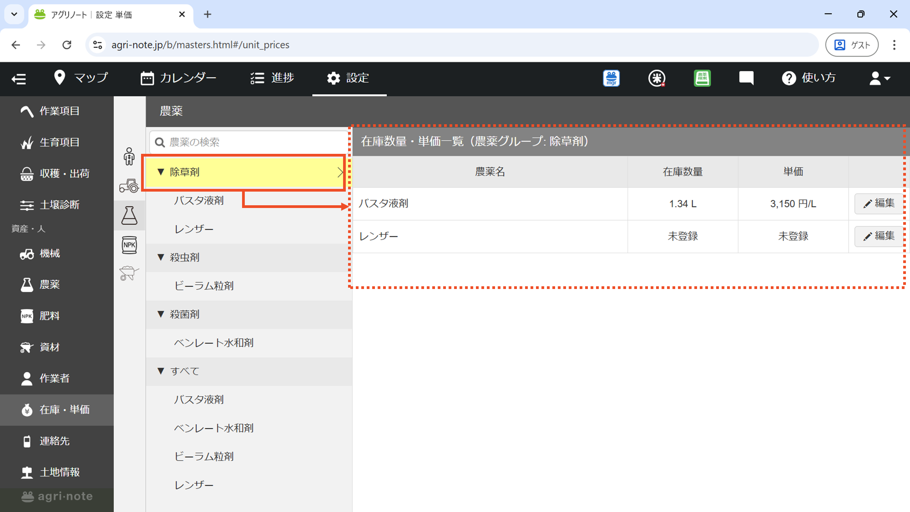Open the 設定 settings tab
This screenshot has height=512, width=910.
pyautogui.click(x=348, y=78)
